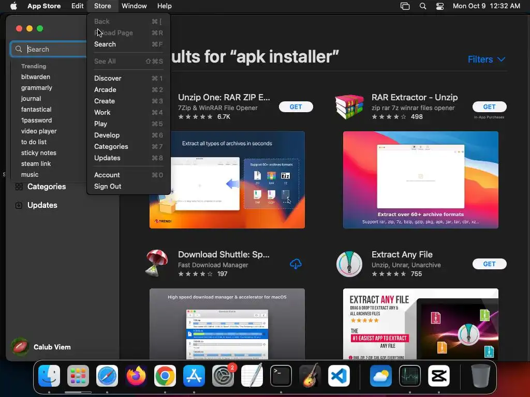The height and width of the screenshot is (397, 530).
Task: Click the magnifier icon in search field
Action: tap(19, 49)
